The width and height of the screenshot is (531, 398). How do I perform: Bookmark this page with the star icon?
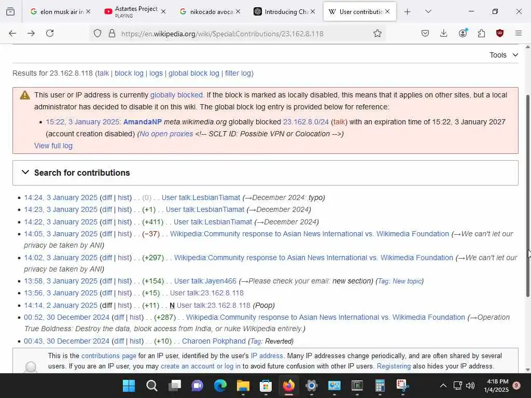tap(378, 33)
